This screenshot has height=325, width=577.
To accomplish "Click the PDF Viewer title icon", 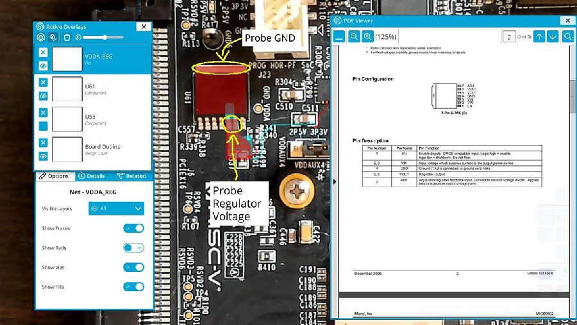I will [337, 21].
